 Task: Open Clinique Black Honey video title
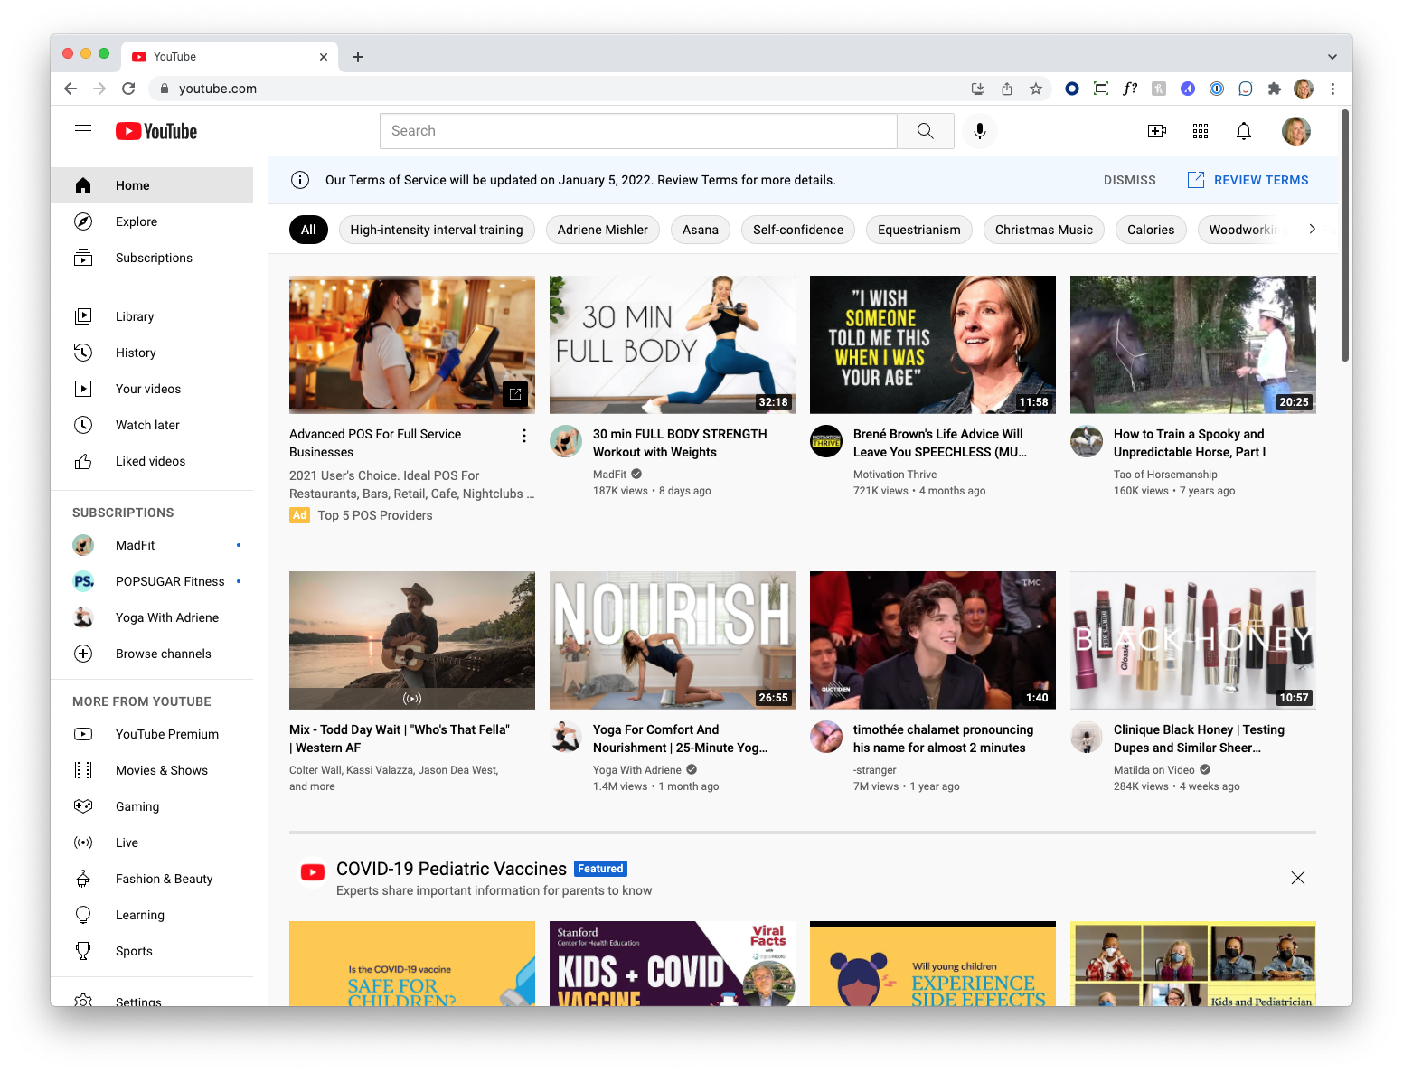(x=1199, y=739)
